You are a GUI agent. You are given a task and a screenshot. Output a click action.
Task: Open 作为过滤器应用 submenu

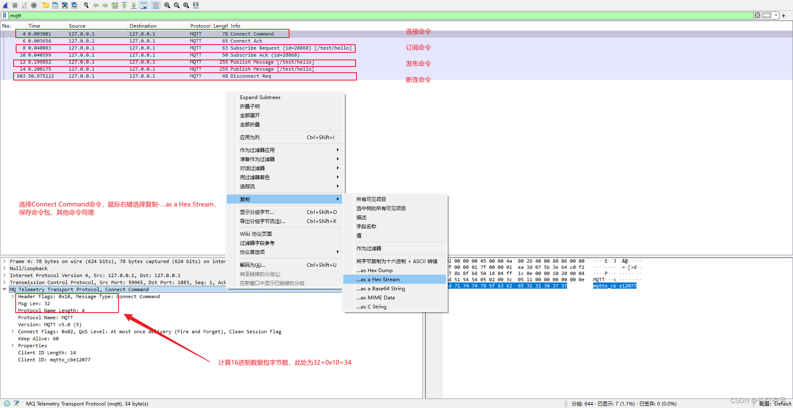click(x=285, y=150)
